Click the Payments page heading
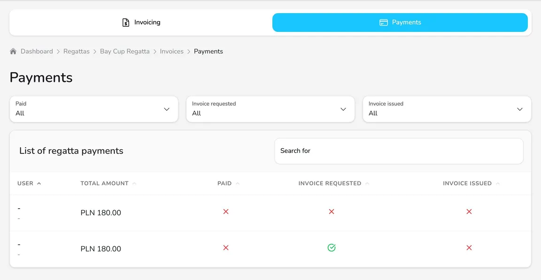Viewport: 541px width, 280px height. (41, 77)
